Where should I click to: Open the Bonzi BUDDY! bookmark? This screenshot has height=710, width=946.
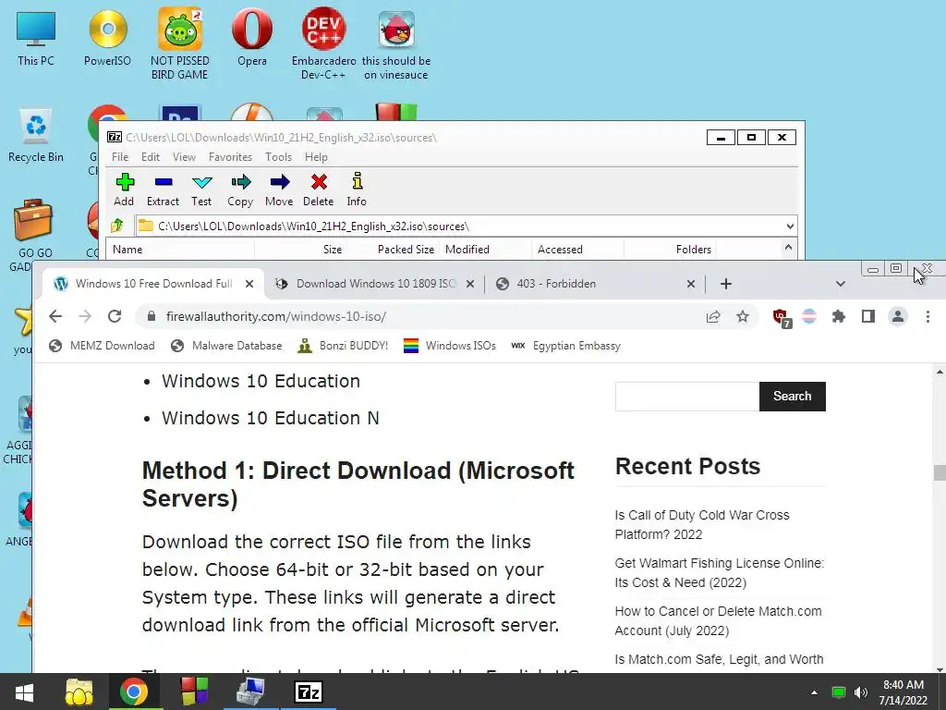pos(343,346)
